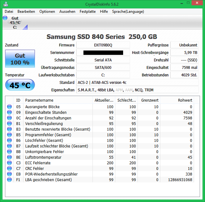Click the Gut 100 % health status button
Screen dimensions: 205x202
20,59
